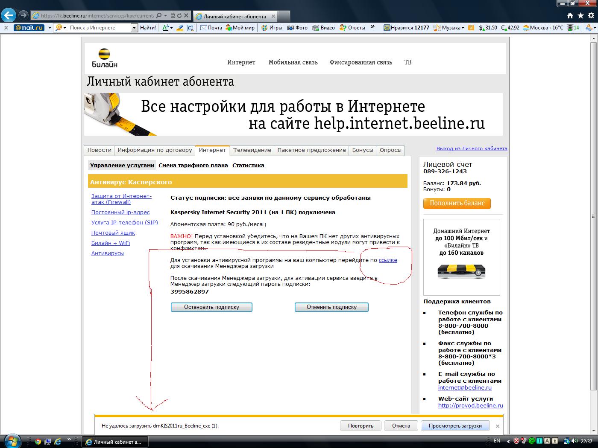This screenshot has height=448, width=598.
Task: Click the orange Пополнить баланс button
Action: [457, 204]
